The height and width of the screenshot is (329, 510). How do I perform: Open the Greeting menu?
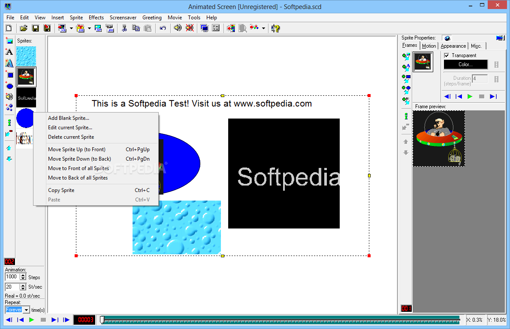(152, 18)
